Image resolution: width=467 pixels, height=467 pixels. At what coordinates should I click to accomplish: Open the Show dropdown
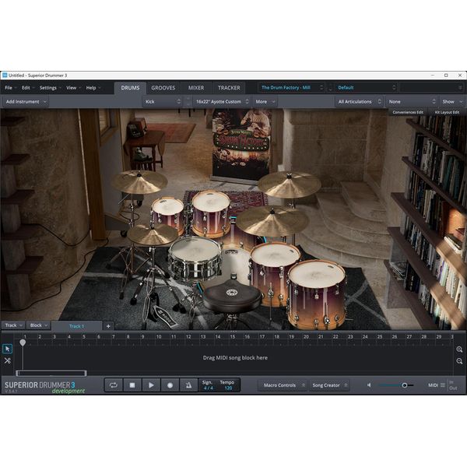pos(451,101)
